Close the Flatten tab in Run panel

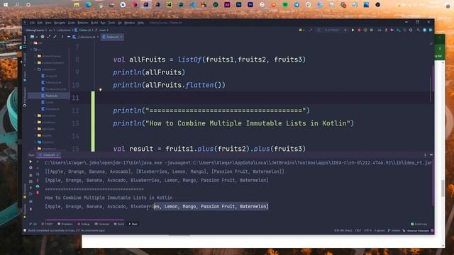pos(57,155)
